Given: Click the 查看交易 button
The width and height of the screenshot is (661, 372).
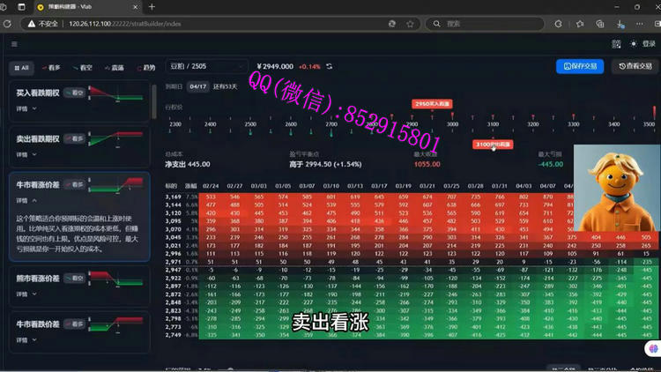Looking at the screenshot, I should pos(635,66).
